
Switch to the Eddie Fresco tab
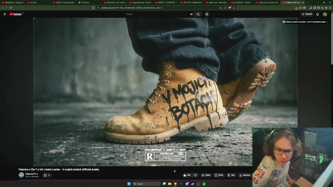click(x=216, y=3)
